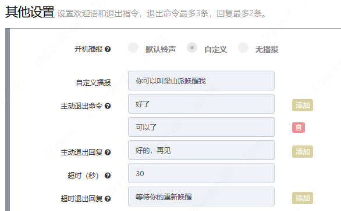Screen dimensions: 341x211
Task: Click the 其他设置 section heading
Action: [x=30, y=12]
